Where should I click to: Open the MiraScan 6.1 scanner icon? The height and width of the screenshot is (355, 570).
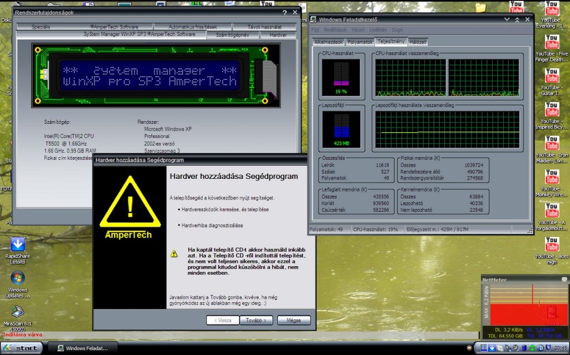17,318
